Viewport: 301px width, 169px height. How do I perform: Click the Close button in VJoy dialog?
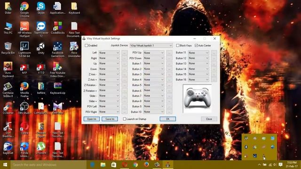(209, 119)
